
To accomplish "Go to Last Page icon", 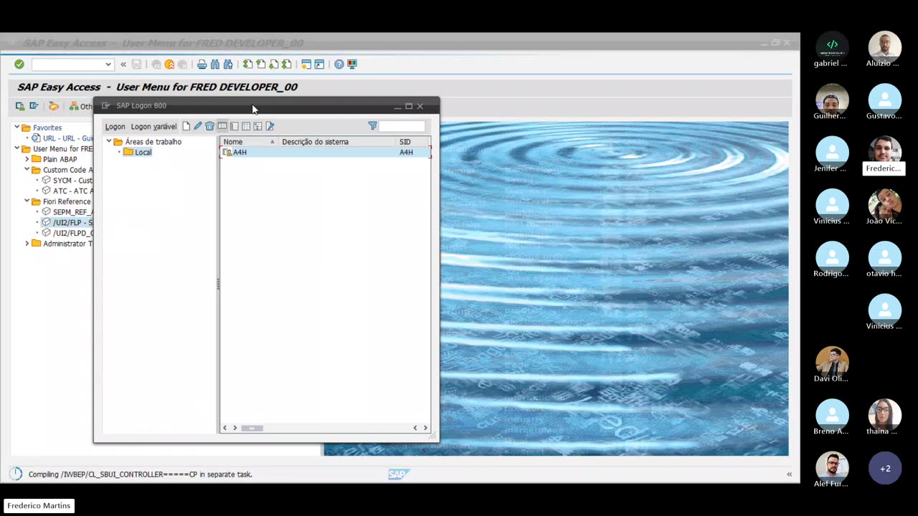I will [286, 64].
